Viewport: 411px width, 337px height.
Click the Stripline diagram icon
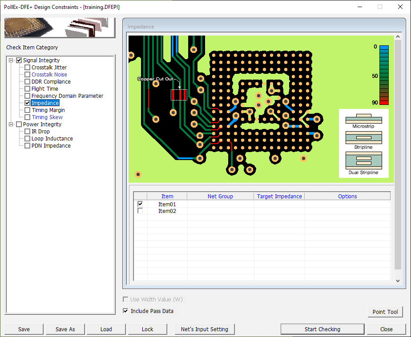tap(363, 138)
